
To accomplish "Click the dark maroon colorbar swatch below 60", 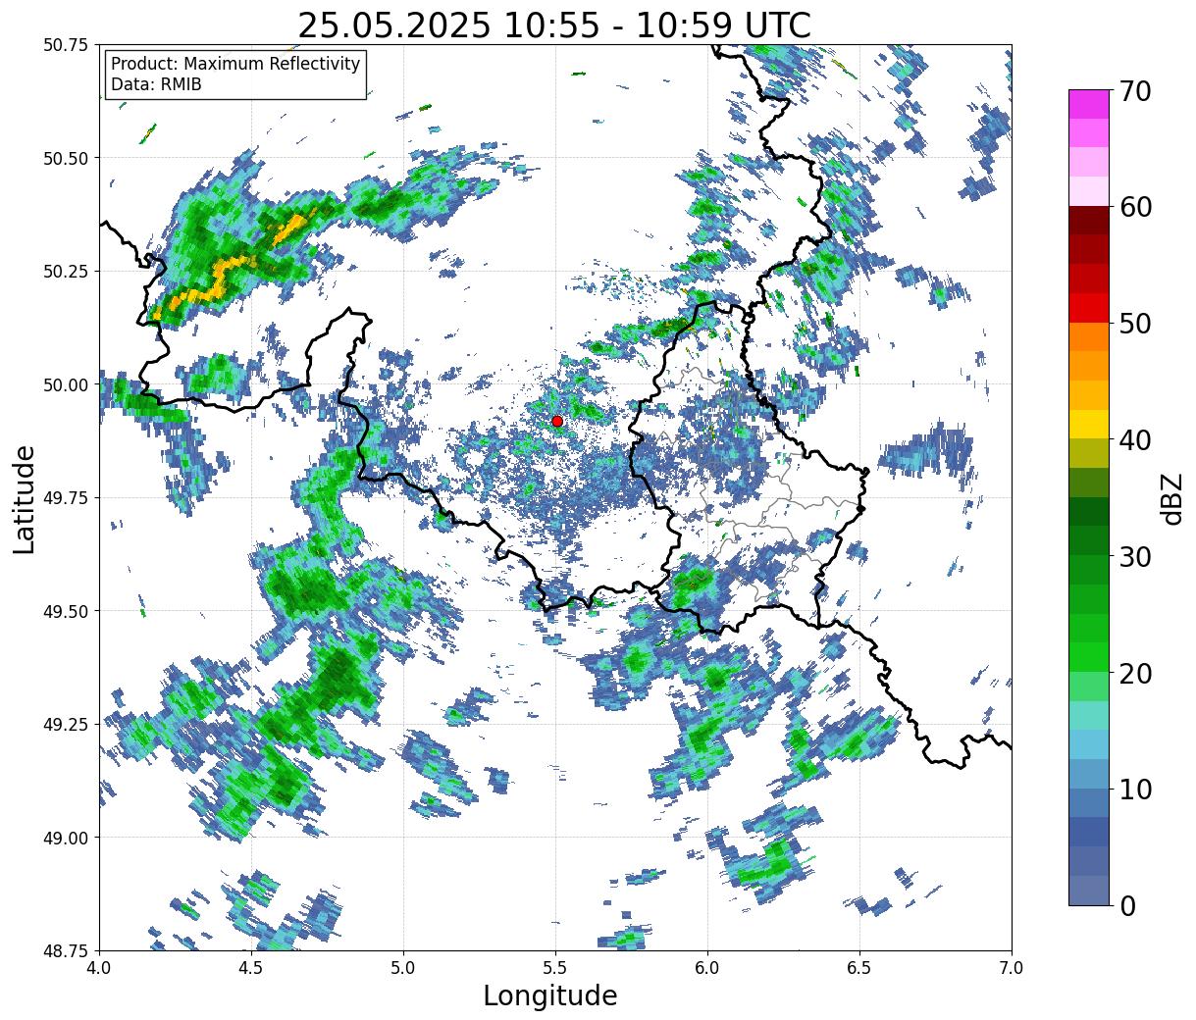I will pos(1089,221).
